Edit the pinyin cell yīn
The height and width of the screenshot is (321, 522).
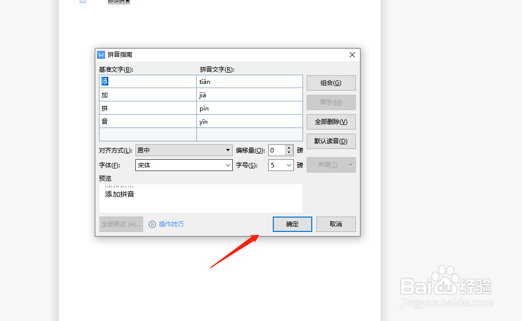pyautogui.click(x=250, y=121)
